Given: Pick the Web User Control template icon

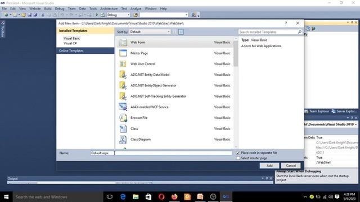Looking at the screenshot, I should tap(123, 64).
